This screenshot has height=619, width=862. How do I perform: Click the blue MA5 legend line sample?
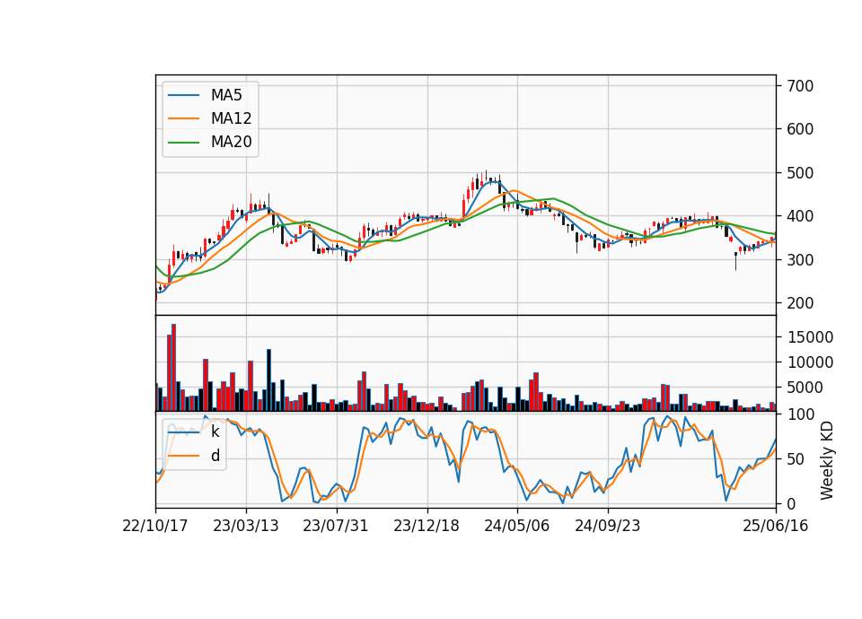click(183, 96)
